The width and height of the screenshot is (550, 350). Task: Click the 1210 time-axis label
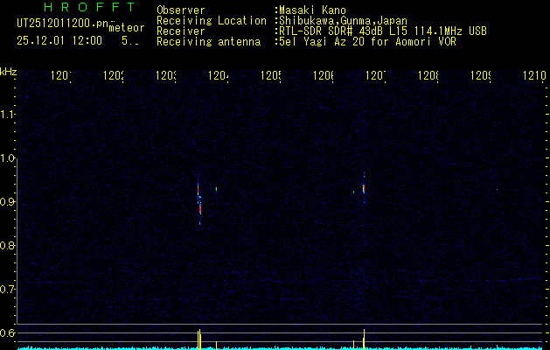tap(534, 75)
